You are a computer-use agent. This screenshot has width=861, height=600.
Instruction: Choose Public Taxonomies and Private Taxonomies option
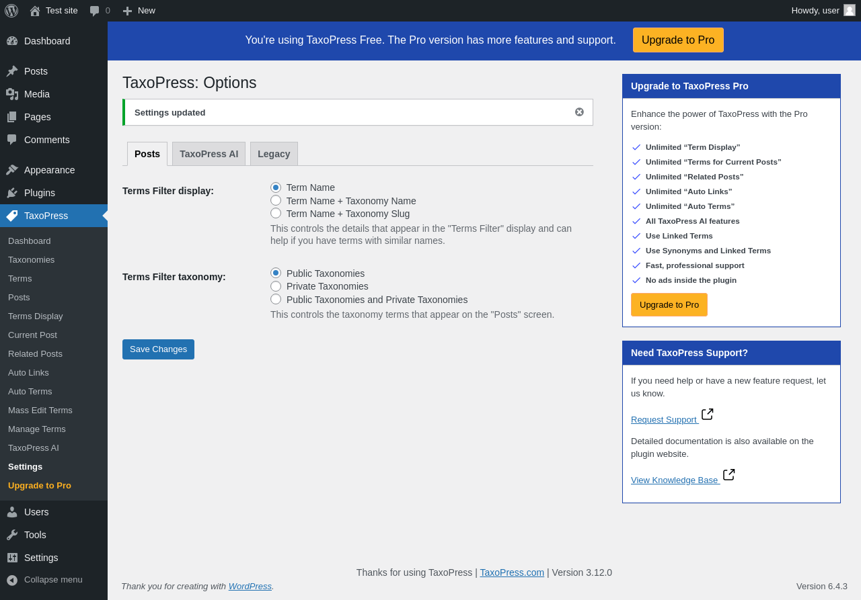point(276,299)
